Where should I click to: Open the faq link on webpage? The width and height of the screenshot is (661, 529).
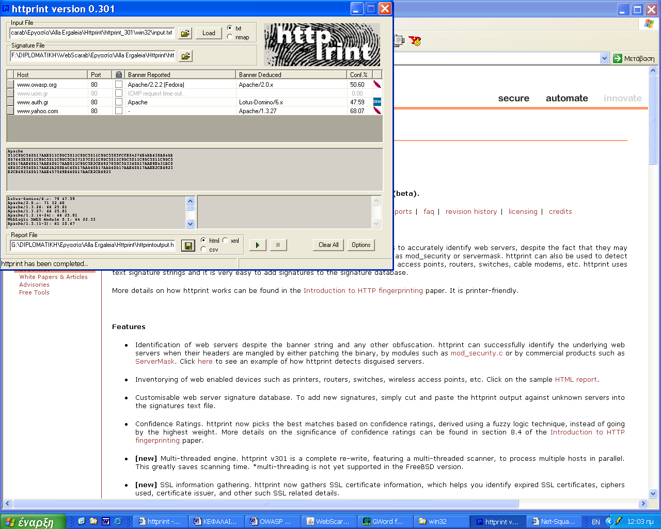coord(429,211)
